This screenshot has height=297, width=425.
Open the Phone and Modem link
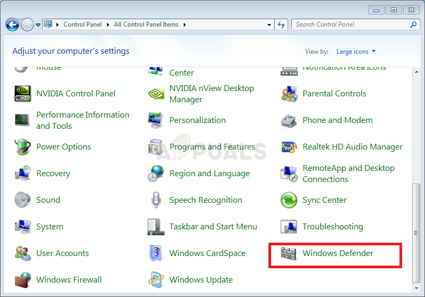[338, 120]
